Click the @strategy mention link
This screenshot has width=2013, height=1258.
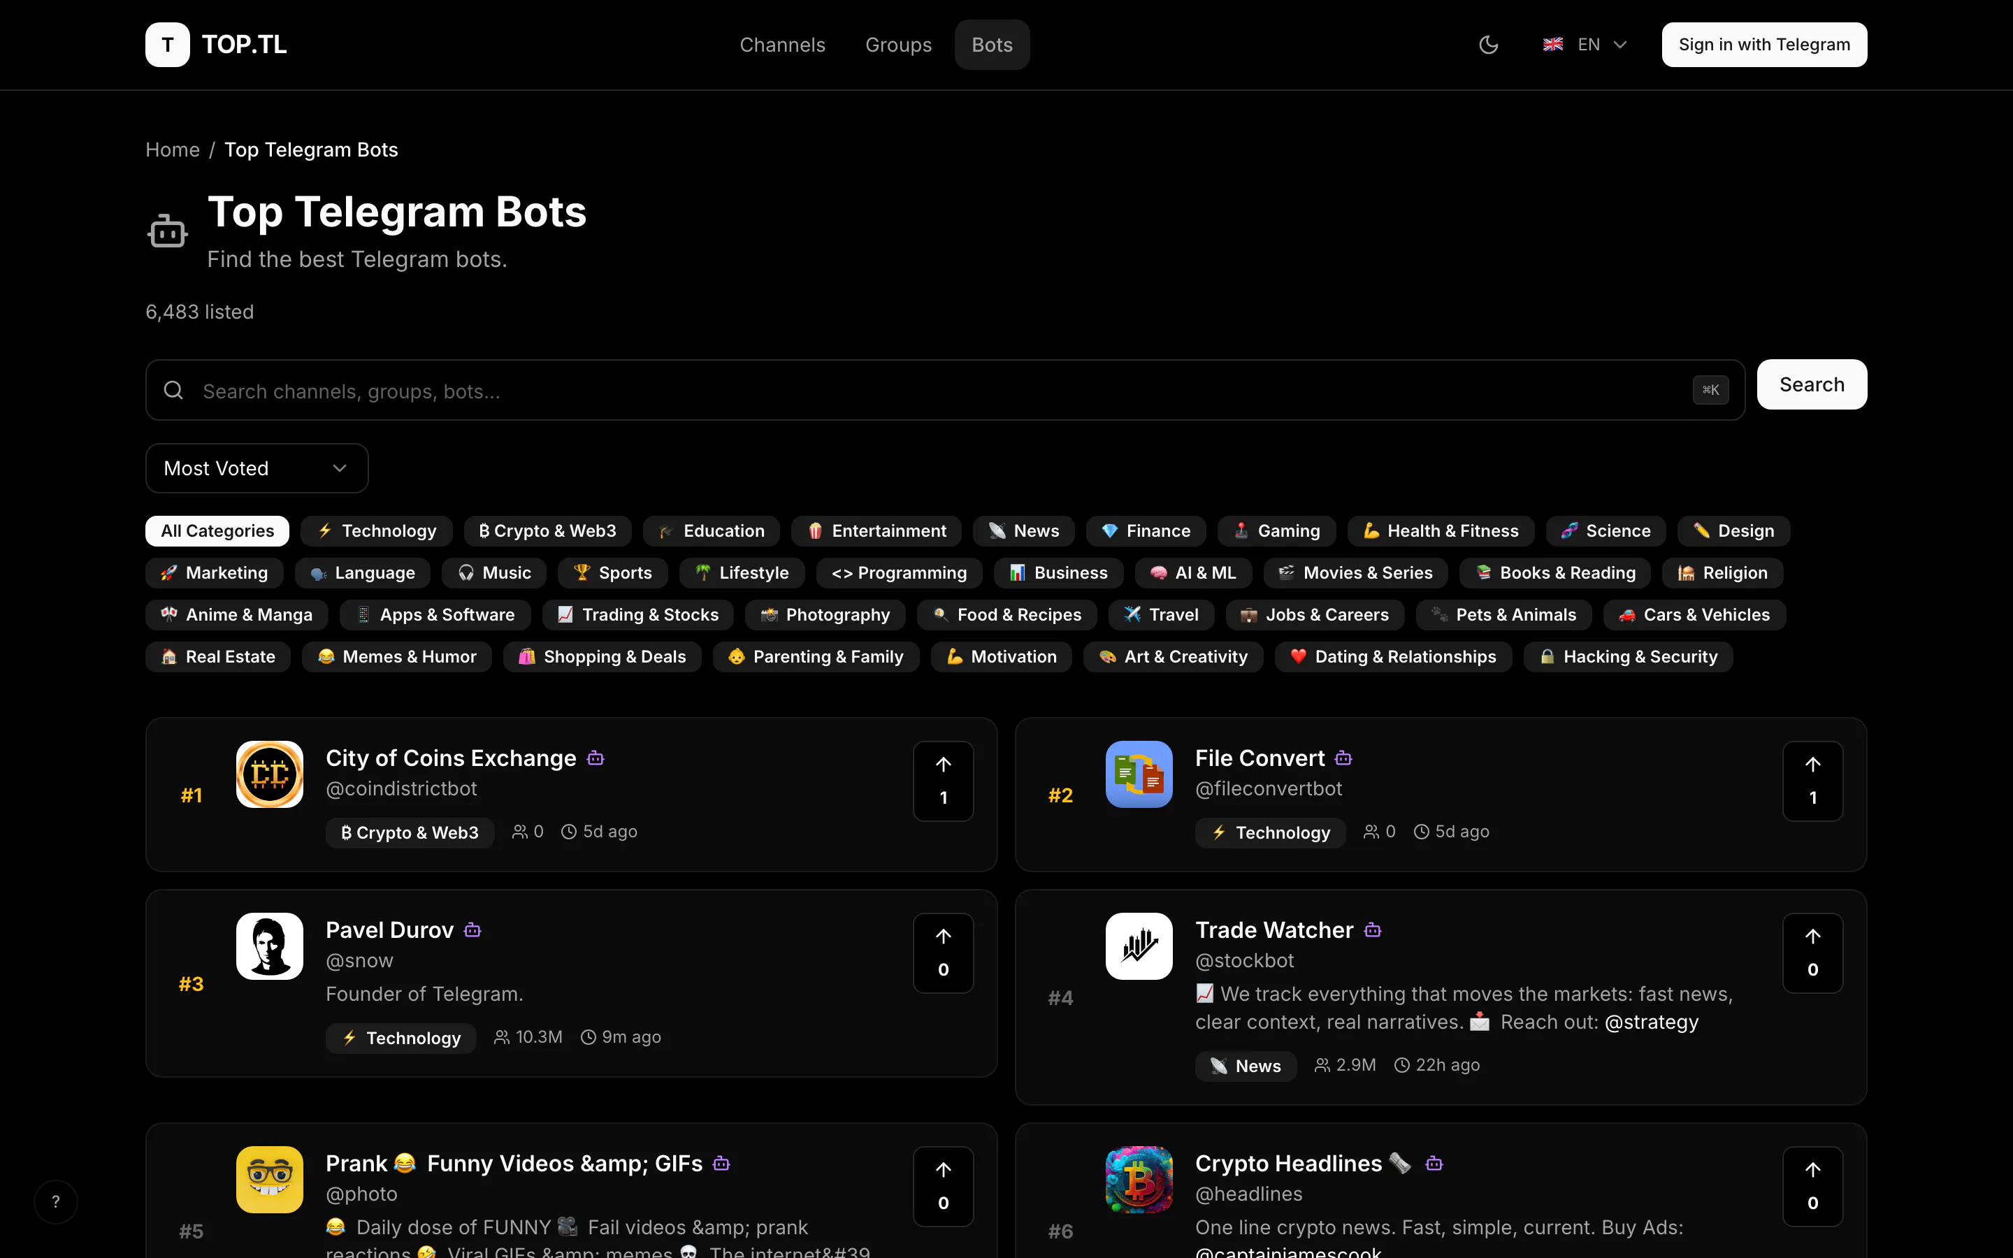(1651, 1022)
